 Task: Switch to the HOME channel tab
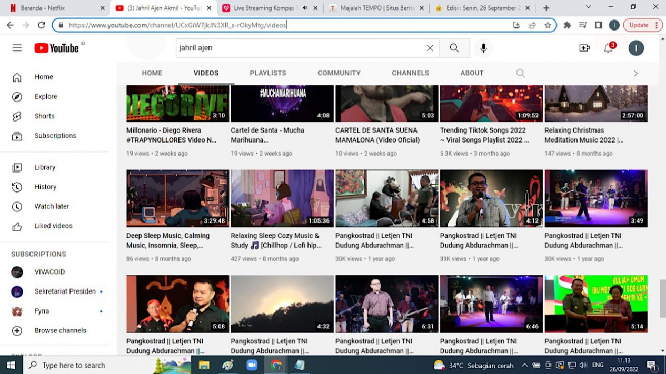[x=152, y=73]
